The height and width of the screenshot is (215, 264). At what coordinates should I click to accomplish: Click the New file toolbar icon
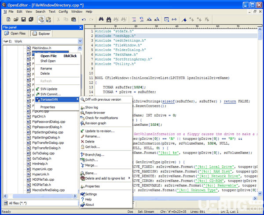(x=8, y=19)
